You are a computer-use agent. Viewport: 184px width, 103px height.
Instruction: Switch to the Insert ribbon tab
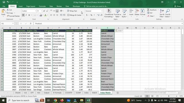point(20,6)
